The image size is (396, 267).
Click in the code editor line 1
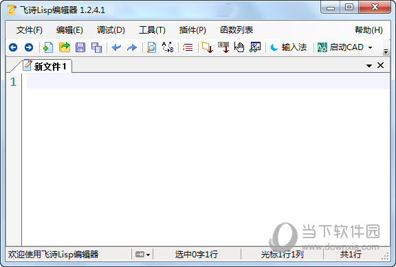click(x=208, y=82)
